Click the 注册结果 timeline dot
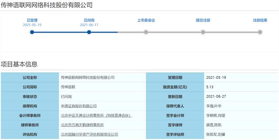 [260, 32]
